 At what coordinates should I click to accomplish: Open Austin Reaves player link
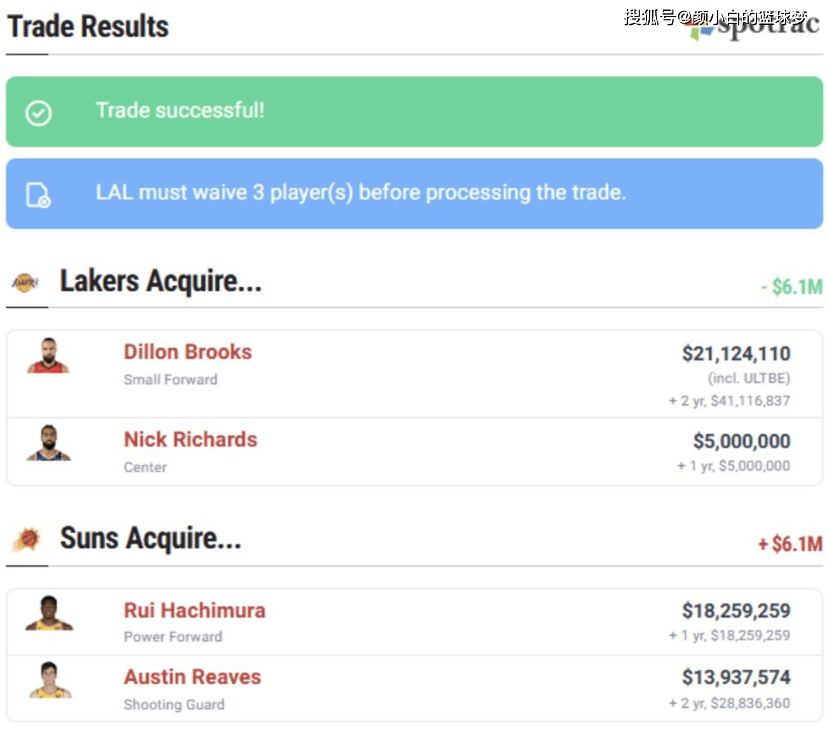192,677
